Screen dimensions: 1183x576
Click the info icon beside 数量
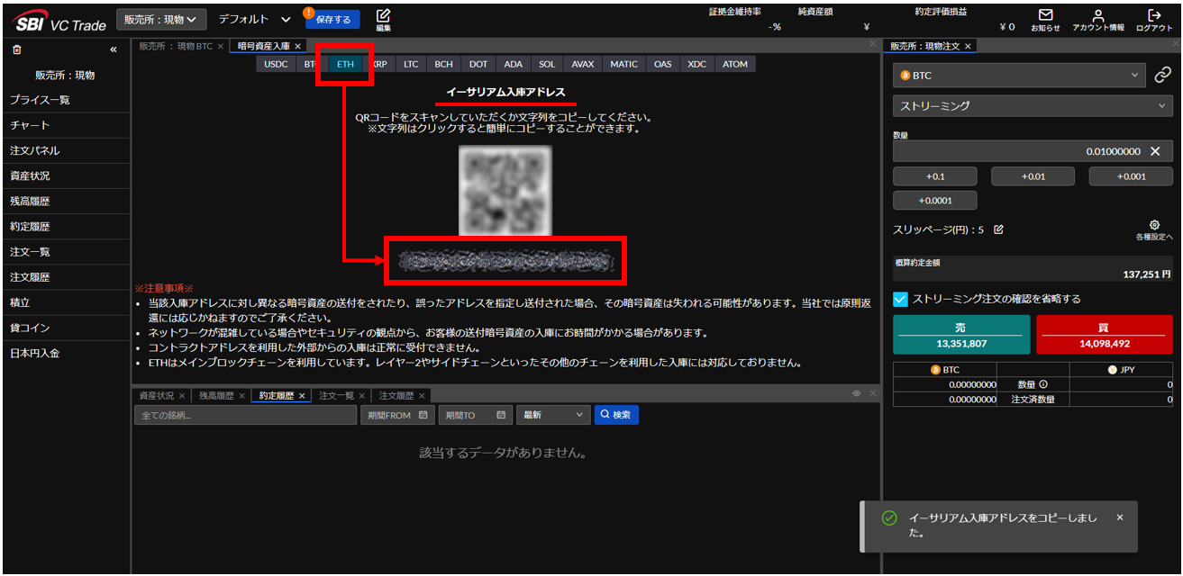[1043, 384]
